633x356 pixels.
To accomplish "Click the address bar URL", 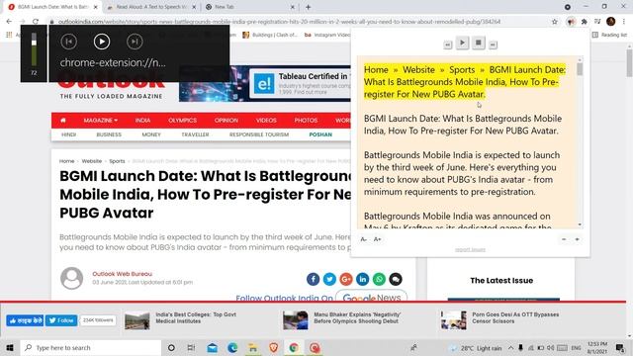I will coord(279,22).
